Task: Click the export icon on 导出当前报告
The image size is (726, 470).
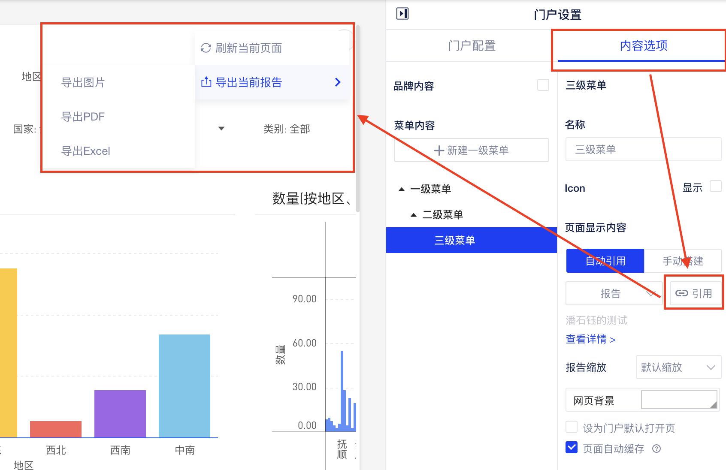Action: point(206,81)
